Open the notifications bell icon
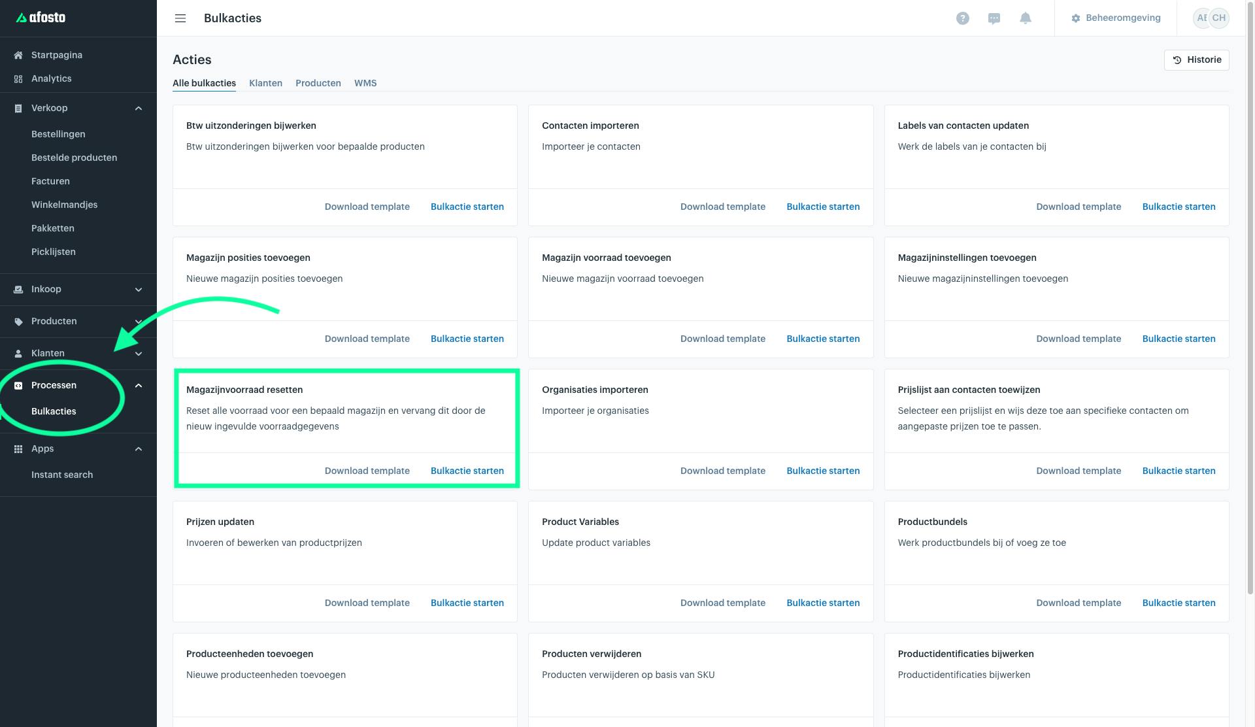This screenshot has width=1255, height=727. coord(1026,18)
